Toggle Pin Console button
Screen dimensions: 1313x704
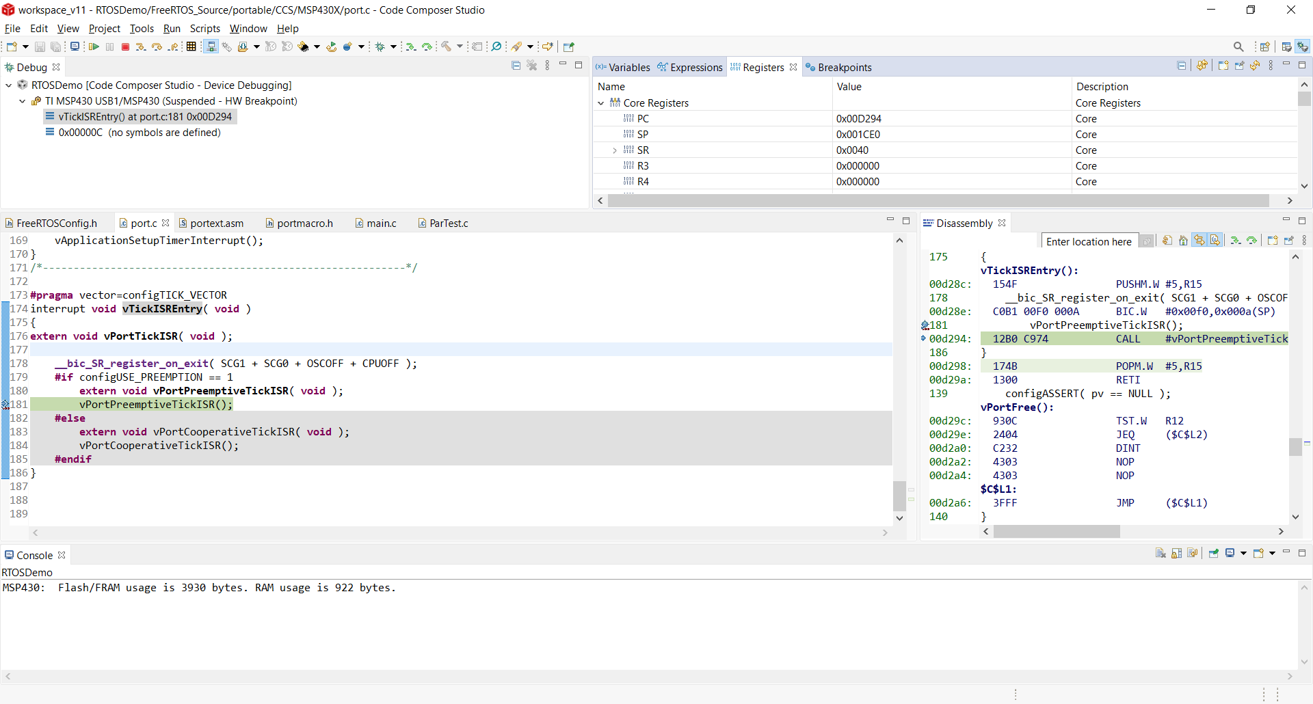coord(1214,553)
